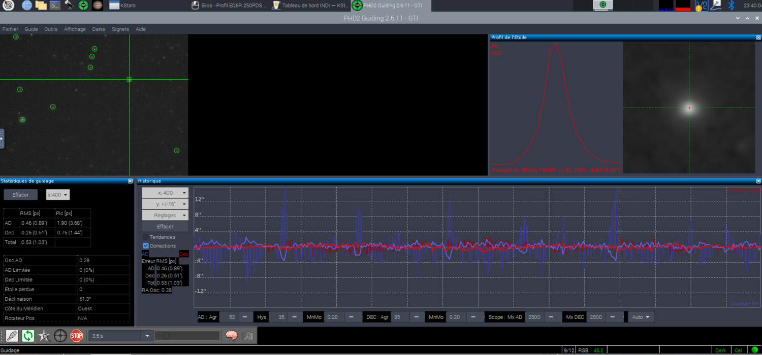
Task: Close the Historique panel
Action: [758, 181]
